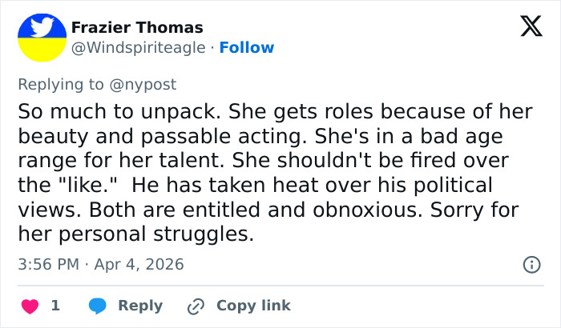Click the "So much to unpack" sentence

(x=106, y=110)
